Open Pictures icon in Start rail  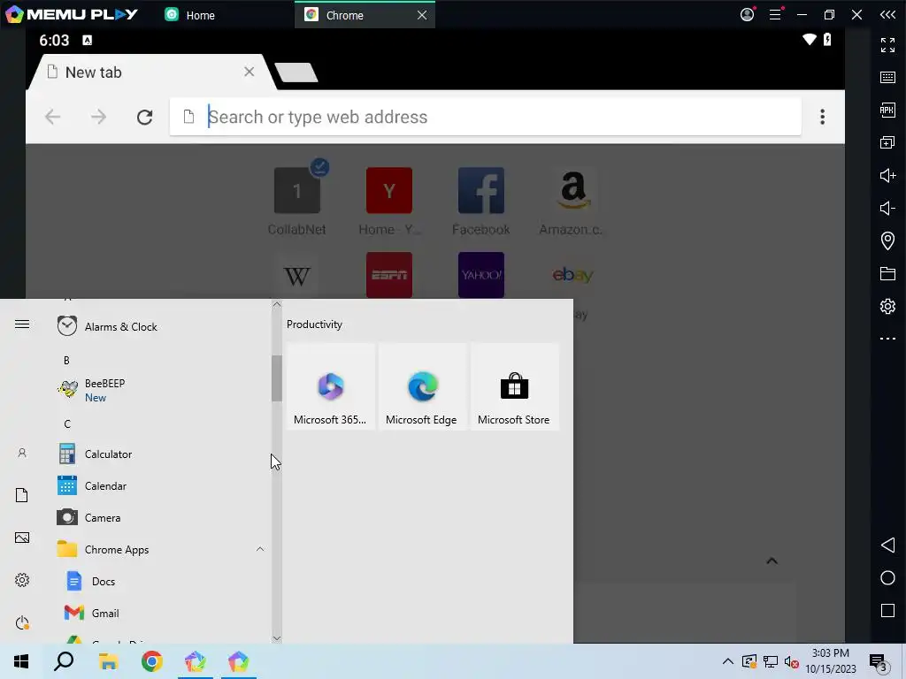tap(22, 538)
